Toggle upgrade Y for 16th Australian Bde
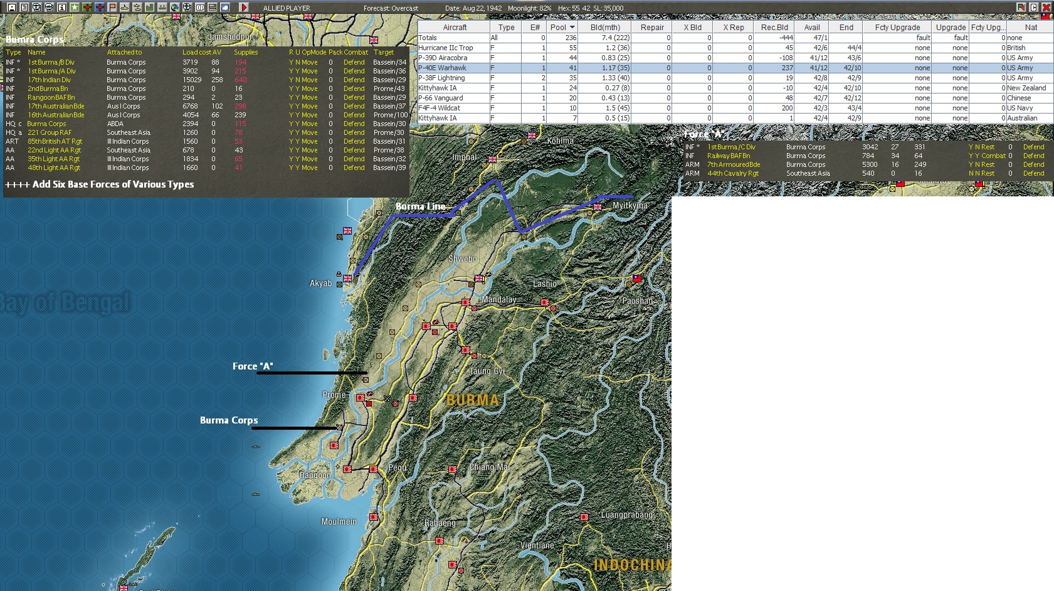The width and height of the screenshot is (1054, 591). [298, 115]
